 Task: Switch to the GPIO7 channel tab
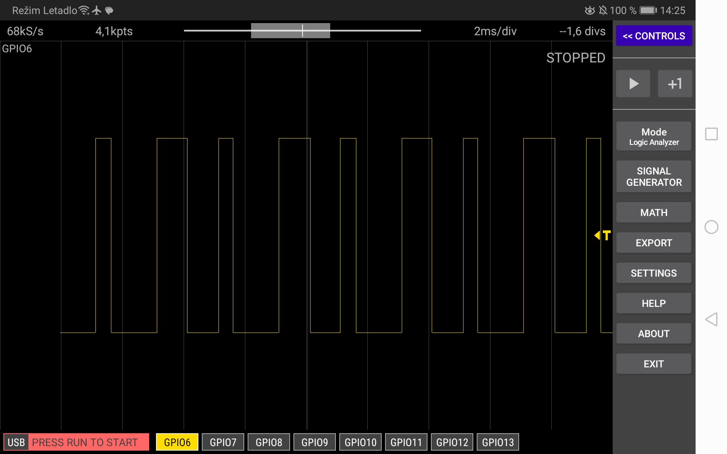(223, 442)
